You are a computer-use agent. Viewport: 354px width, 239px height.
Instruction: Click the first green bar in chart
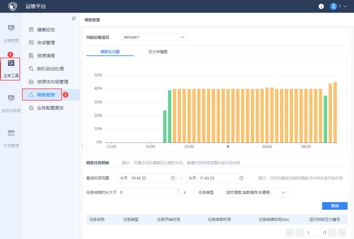point(165,126)
